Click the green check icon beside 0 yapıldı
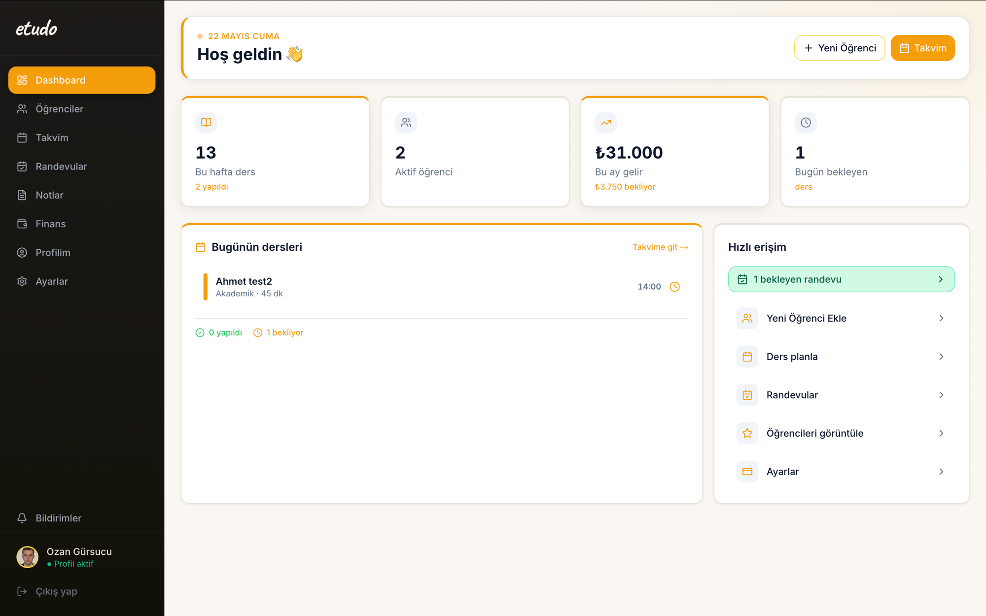 click(x=200, y=333)
